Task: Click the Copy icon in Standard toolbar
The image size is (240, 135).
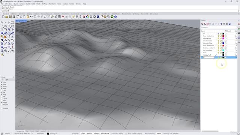Action: tap(24, 16)
